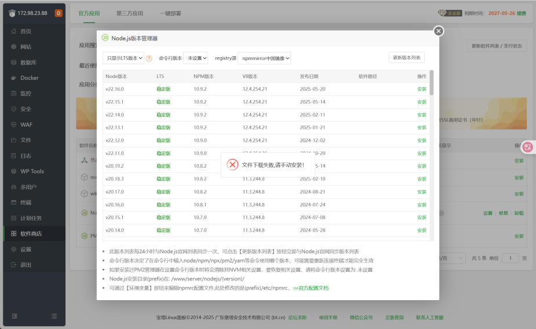Switch to the 官方应用 tab
The width and height of the screenshot is (536, 329).
(89, 13)
